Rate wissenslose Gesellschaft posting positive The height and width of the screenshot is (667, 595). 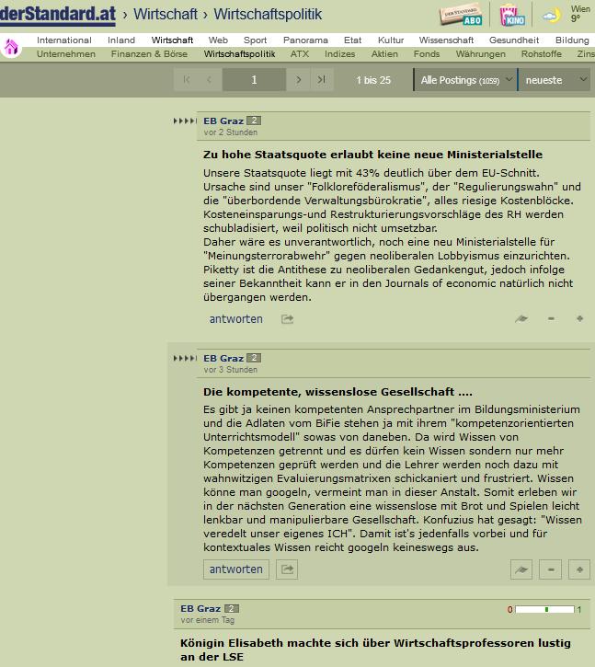(x=579, y=569)
